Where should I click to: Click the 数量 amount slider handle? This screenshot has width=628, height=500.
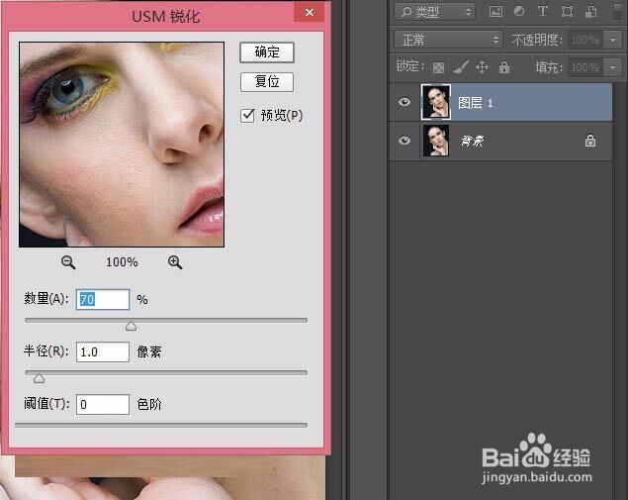131,326
